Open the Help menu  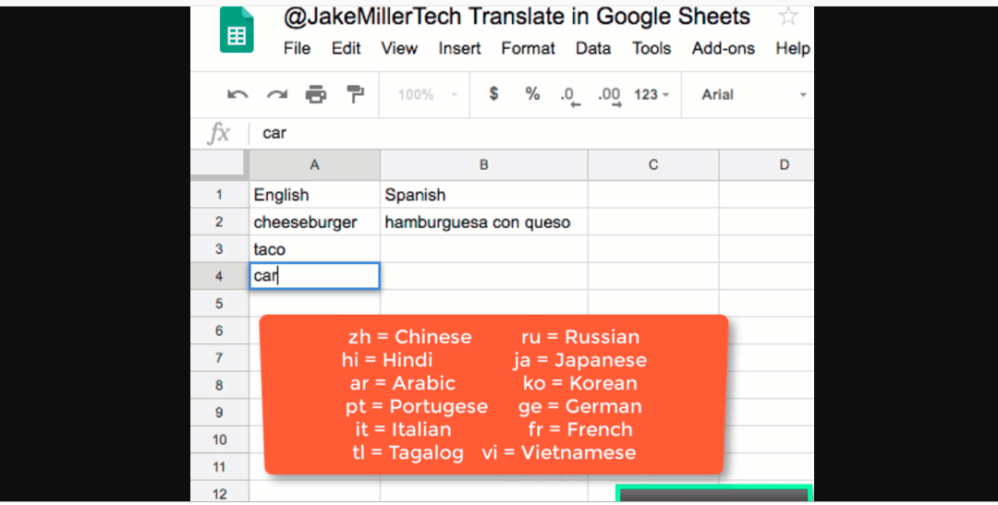(793, 48)
